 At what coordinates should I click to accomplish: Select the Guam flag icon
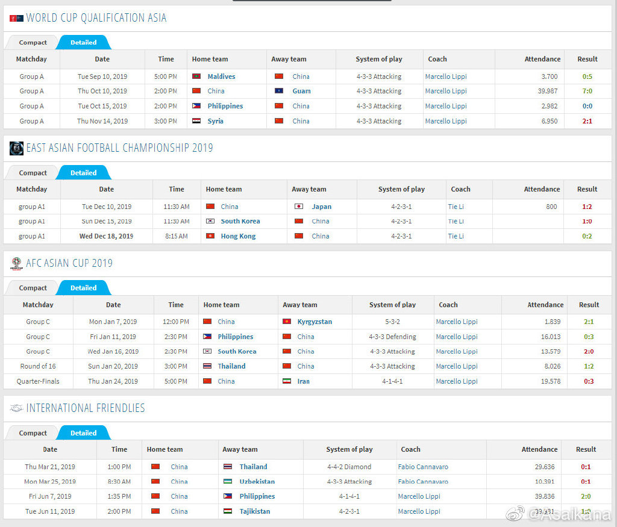tap(279, 91)
